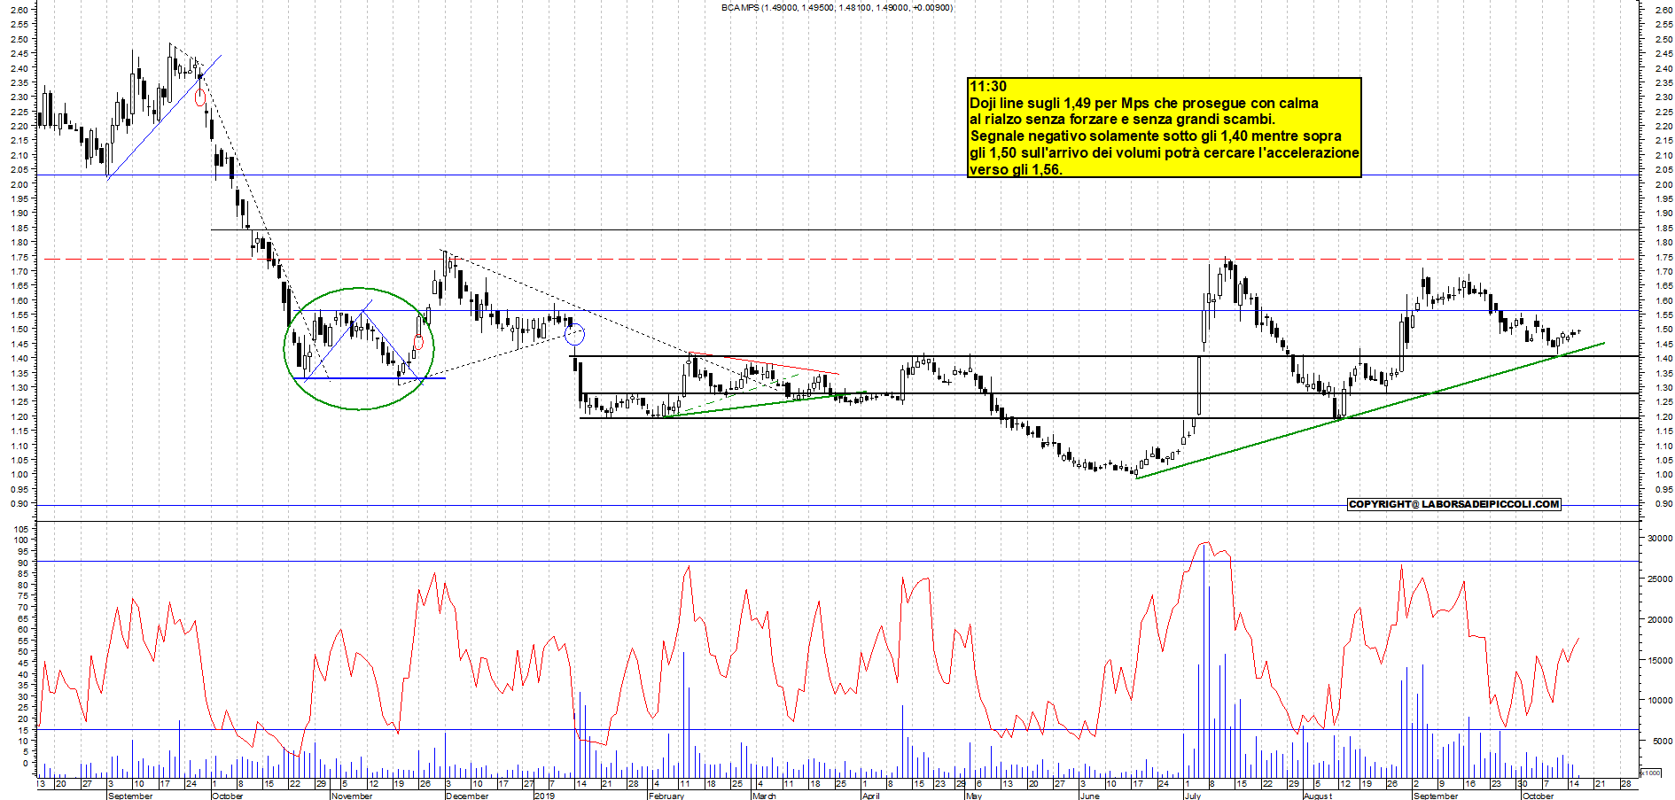Click the 30000 volume axis value
The height and width of the screenshot is (800, 1675).
click(1659, 538)
